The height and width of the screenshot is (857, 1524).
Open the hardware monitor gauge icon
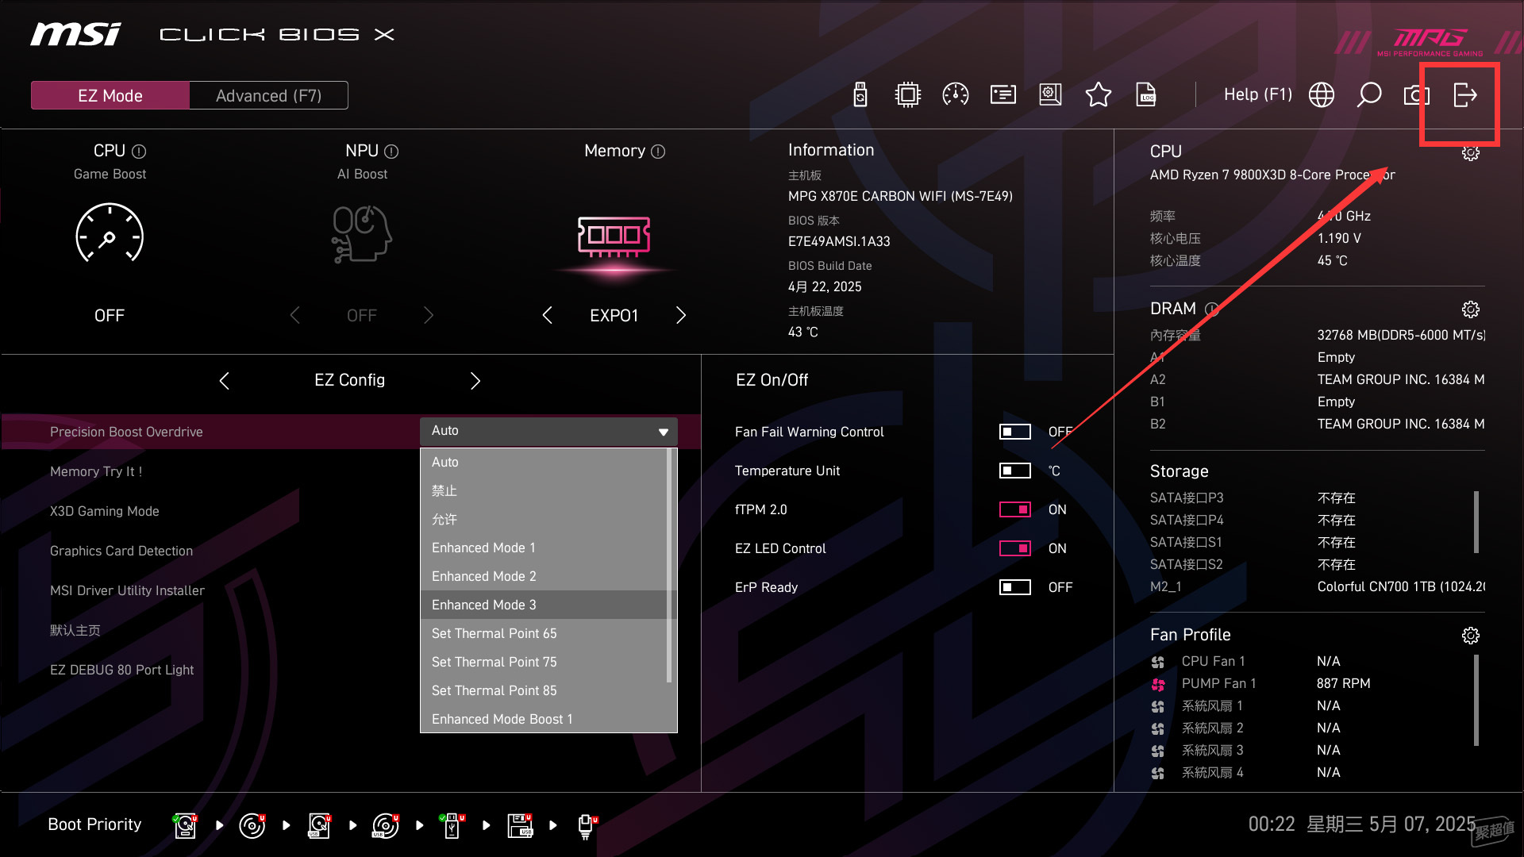955,95
